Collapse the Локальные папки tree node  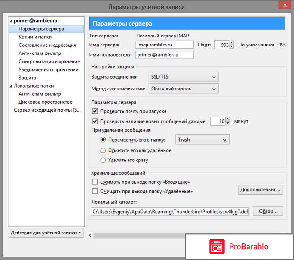11,86
